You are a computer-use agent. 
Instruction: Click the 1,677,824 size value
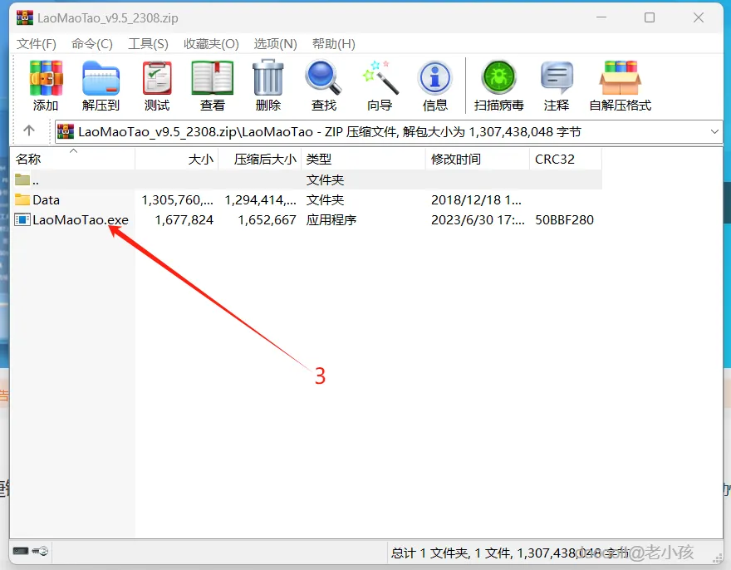tap(184, 219)
